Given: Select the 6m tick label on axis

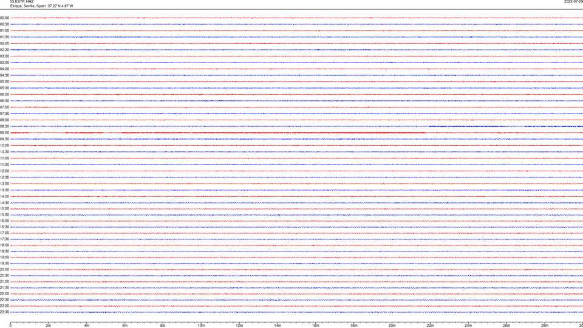Looking at the screenshot, I should (125, 326).
